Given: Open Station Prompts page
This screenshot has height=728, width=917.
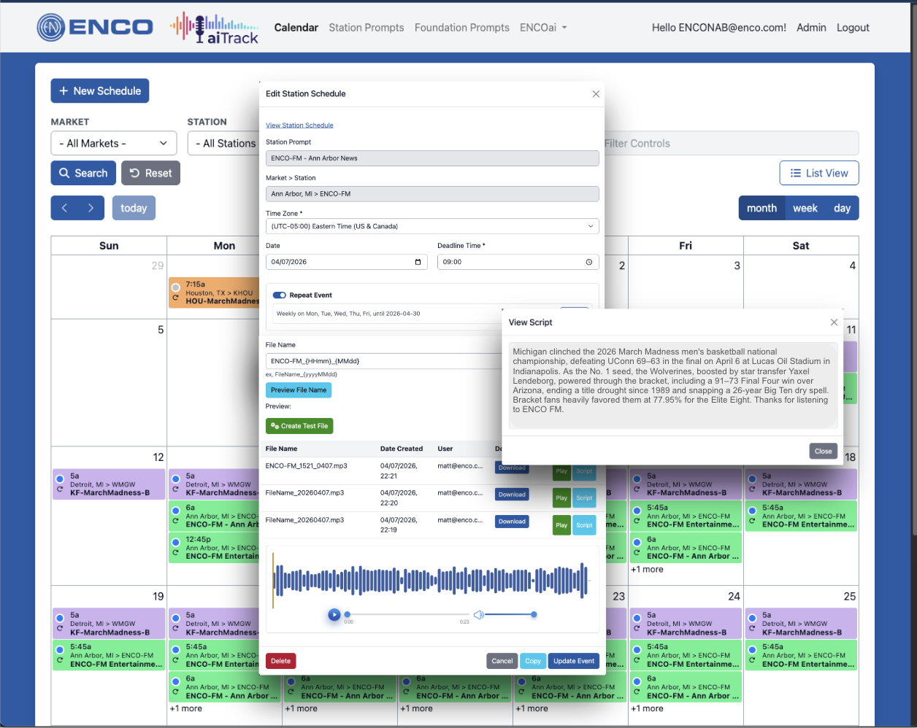Looking at the screenshot, I should coord(366,28).
